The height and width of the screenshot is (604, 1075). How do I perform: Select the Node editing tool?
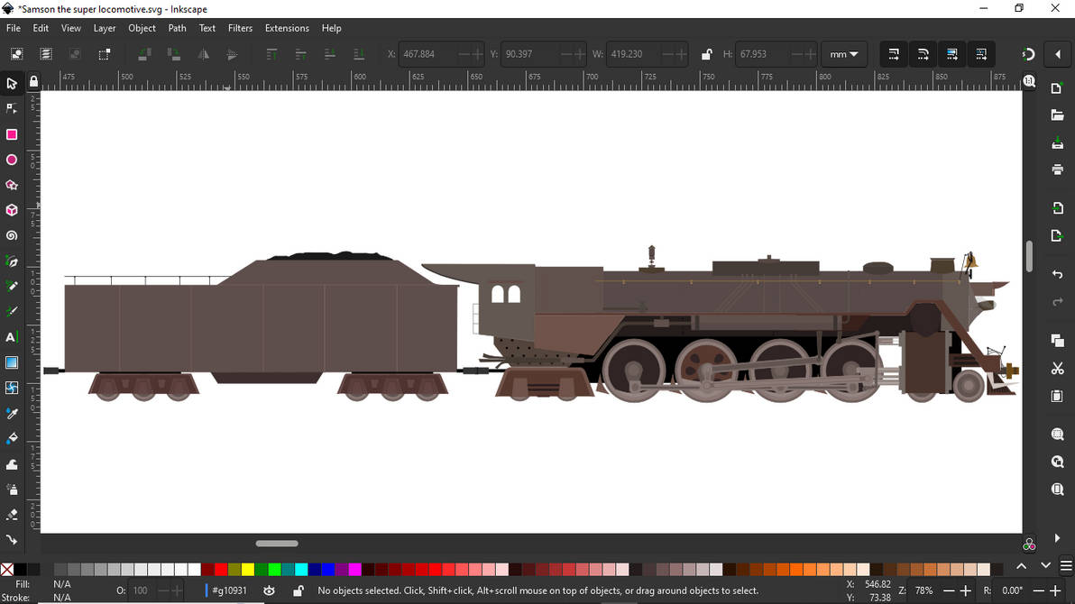[x=12, y=108]
